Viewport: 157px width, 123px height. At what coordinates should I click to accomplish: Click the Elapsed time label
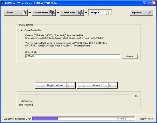click(x=27, y=101)
